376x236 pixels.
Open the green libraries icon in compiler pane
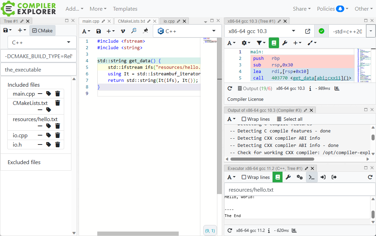[274, 43]
